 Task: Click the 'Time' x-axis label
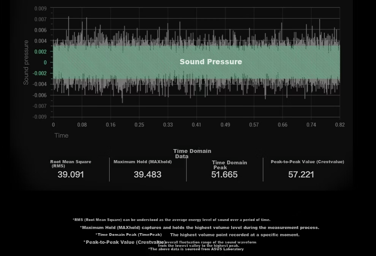pos(62,135)
